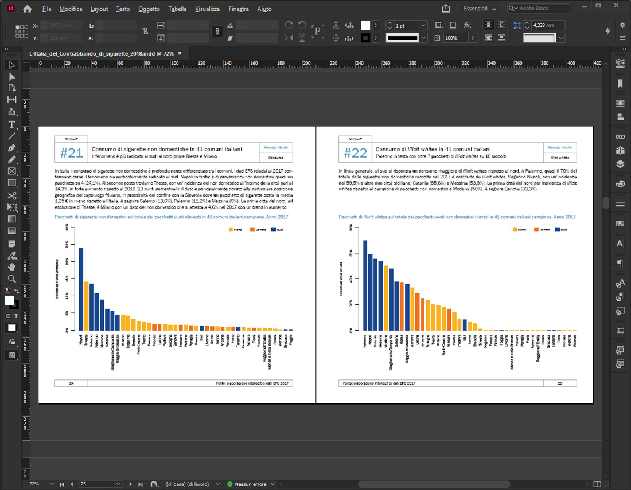631x490 pixels.
Task: Activate the Hand tool
Action: (11, 267)
